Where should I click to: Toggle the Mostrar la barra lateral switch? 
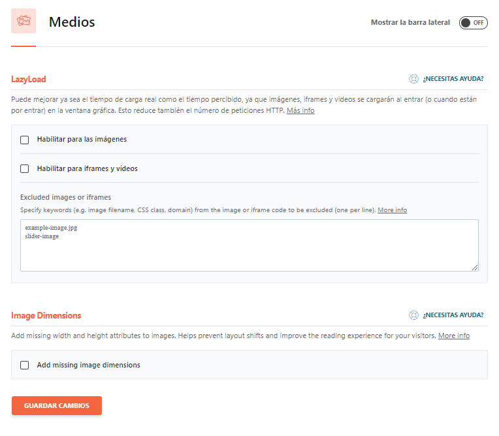tap(473, 23)
